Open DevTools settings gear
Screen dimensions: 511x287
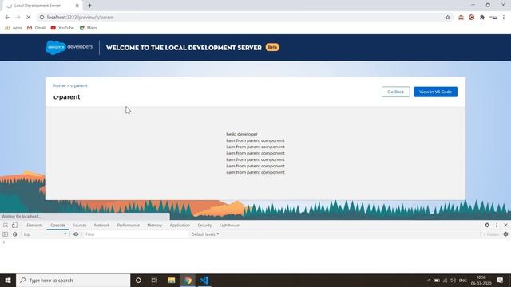pos(487,225)
